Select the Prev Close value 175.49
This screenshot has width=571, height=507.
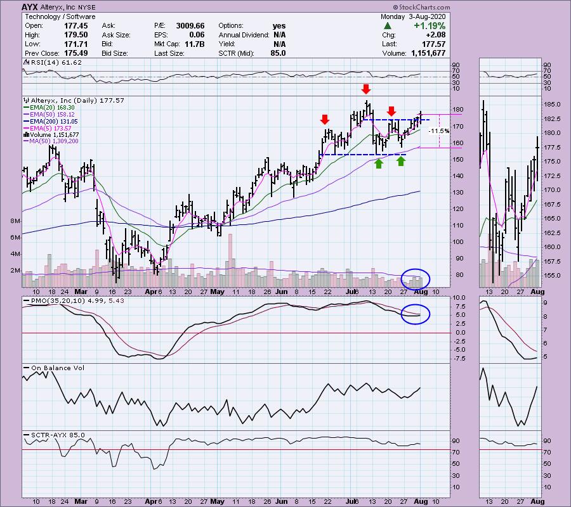click(75, 53)
